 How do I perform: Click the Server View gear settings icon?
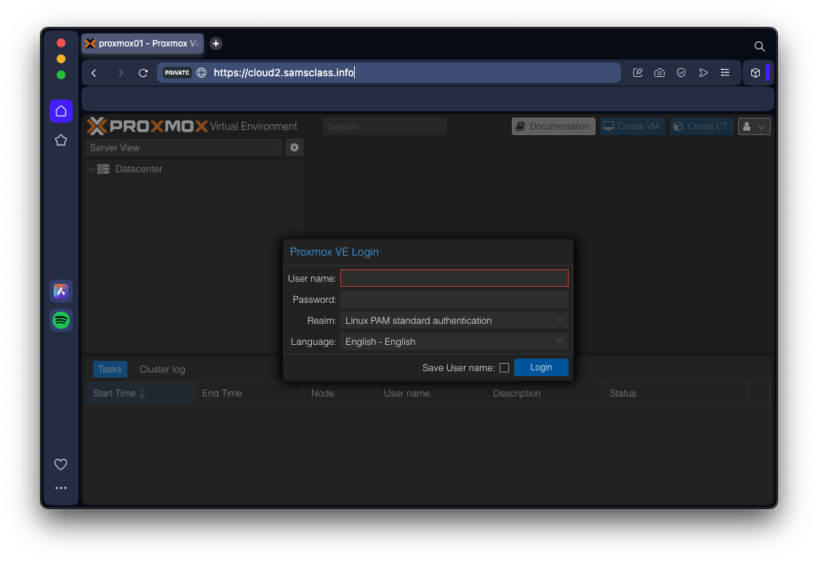tap(294, 147)
